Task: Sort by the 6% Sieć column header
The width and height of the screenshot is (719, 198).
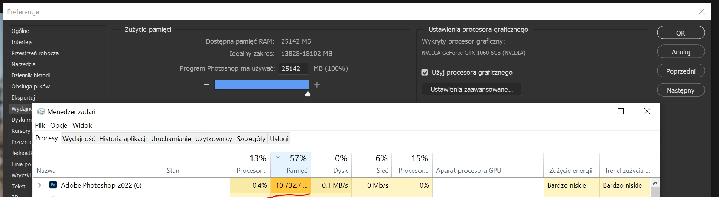Action: click(x=372, y=165)
